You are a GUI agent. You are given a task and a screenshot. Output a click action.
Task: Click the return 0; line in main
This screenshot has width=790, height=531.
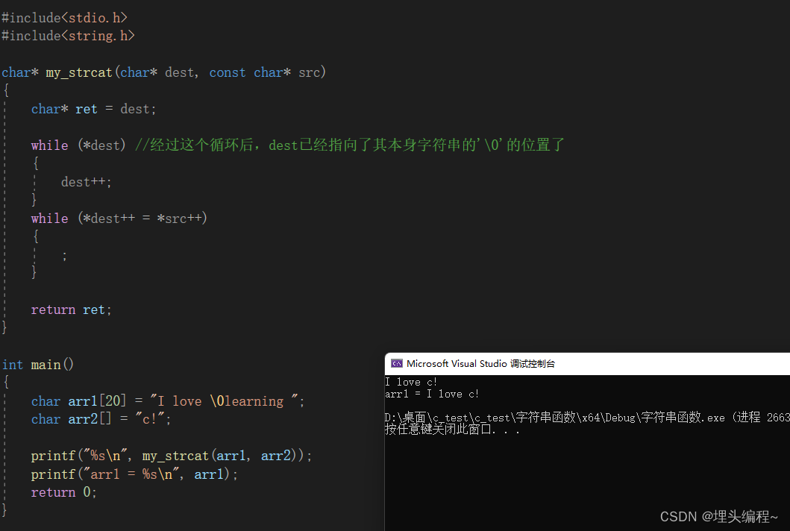click(x=63, y=491)
